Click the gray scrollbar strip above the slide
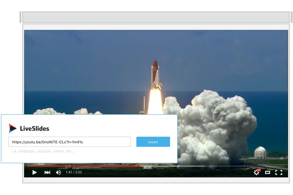This screenshot has width=293, height=195. coord(156,17)
